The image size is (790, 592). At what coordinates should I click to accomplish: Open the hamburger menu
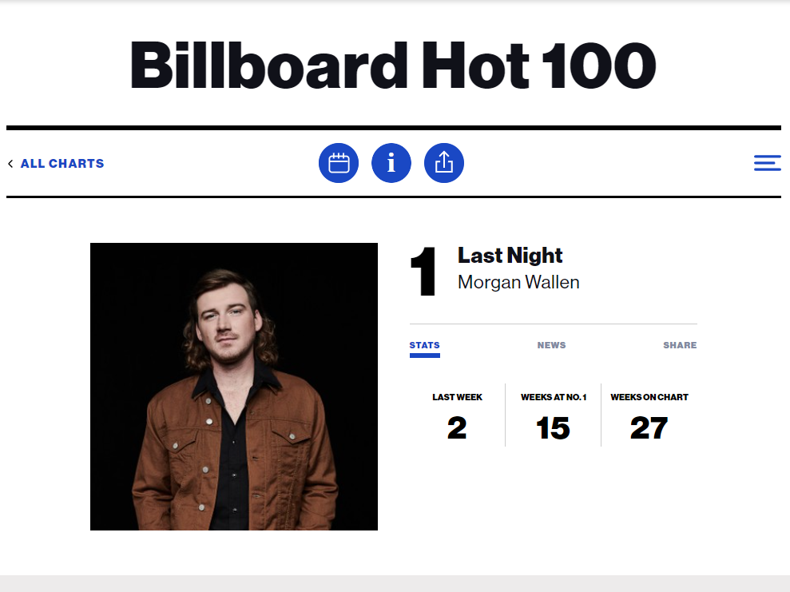[x=767, y=163]
